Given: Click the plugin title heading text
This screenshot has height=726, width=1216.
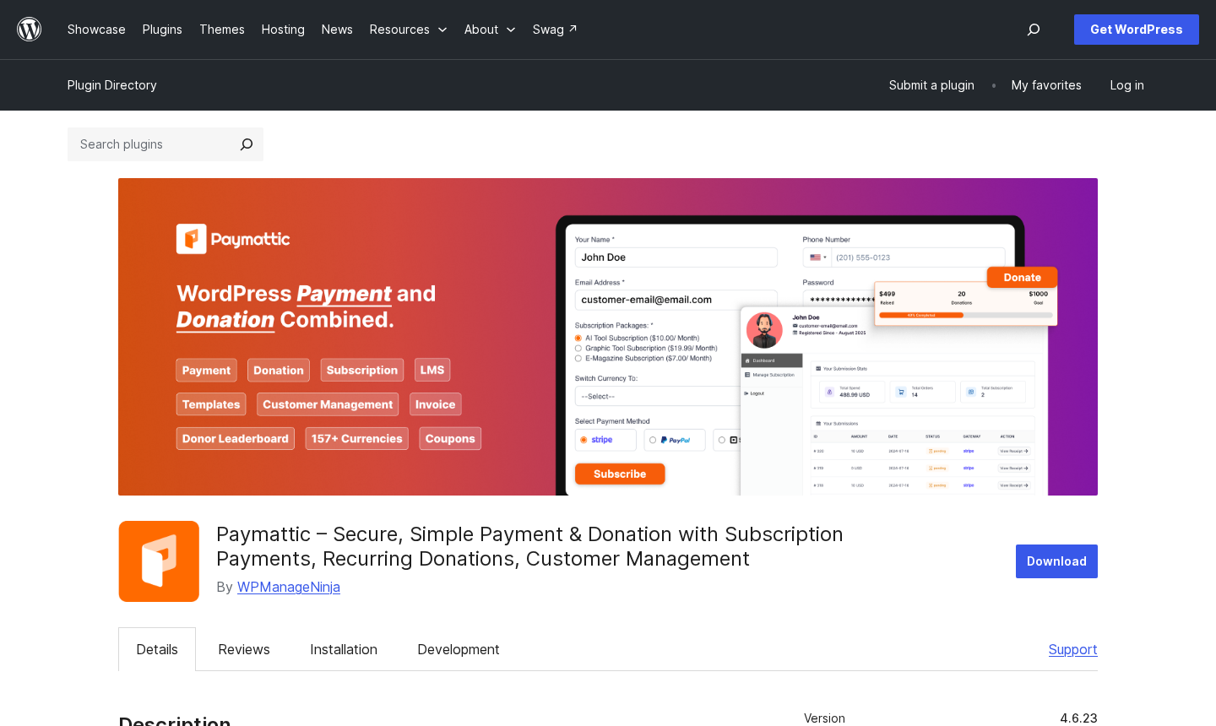Looking at the screenshot, I should 529,546.
